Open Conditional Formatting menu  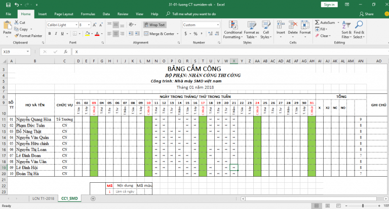point(233,30)
